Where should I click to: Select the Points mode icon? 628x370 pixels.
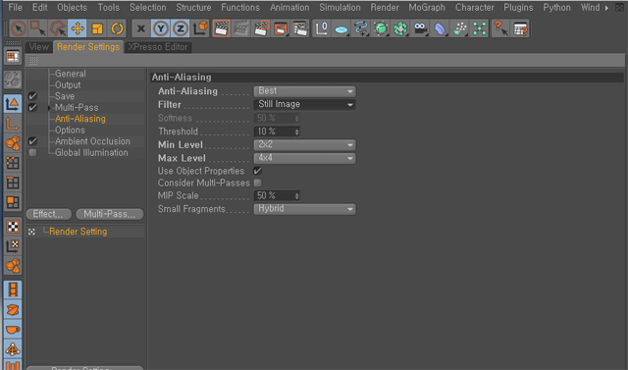(x=13, y=163)
